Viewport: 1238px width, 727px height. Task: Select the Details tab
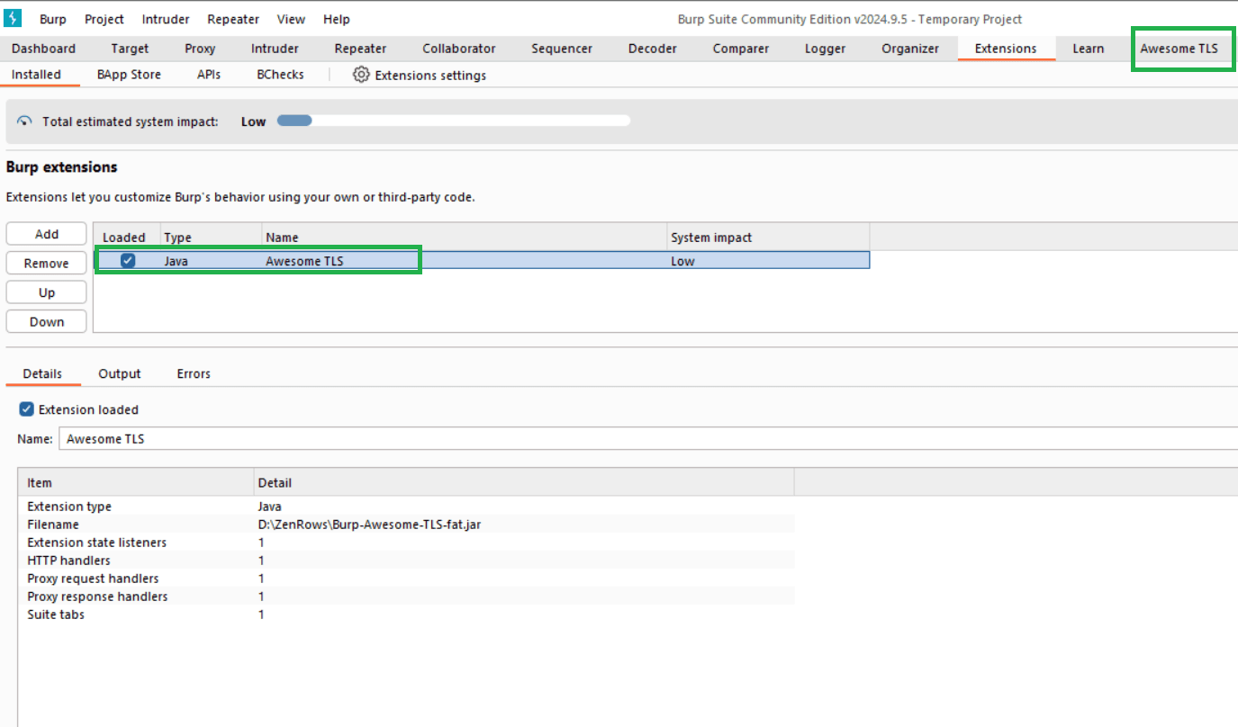42,373
